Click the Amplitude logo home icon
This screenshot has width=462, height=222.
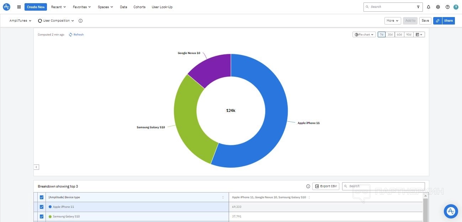[6, 7]
